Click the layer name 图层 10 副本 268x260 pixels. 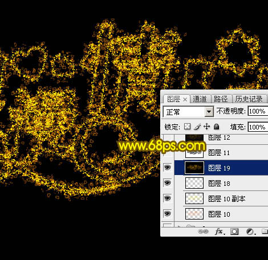[227, 199]
